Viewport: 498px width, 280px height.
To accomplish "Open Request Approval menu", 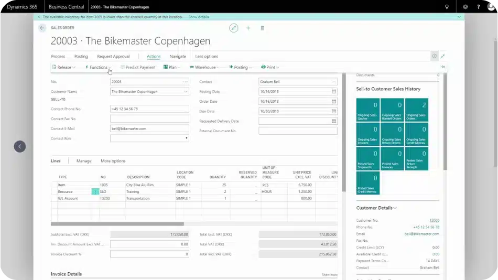I will [113, 56].
